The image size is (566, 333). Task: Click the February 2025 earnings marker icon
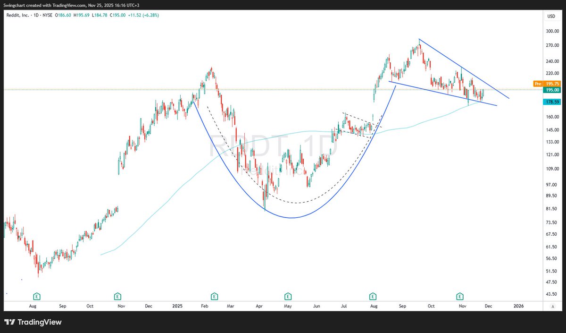tap(214, 296)
